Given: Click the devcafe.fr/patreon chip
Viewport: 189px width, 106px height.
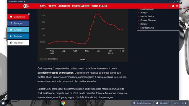Looking at the screenshot, I should pyautogui.click(x=142, y=103).
